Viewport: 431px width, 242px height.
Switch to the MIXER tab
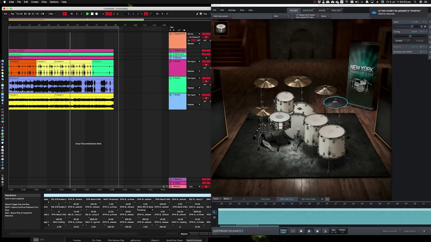pos(322,10)
